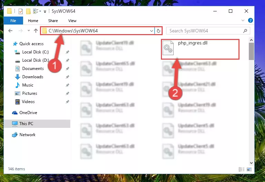The height and width of the screenshot is (182, 265).
Task: Click the 146 items status text
Action: tap(17, 169)
